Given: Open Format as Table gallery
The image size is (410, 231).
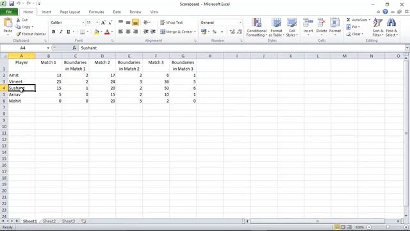Looking at the screenshot, I should point(276,28).
